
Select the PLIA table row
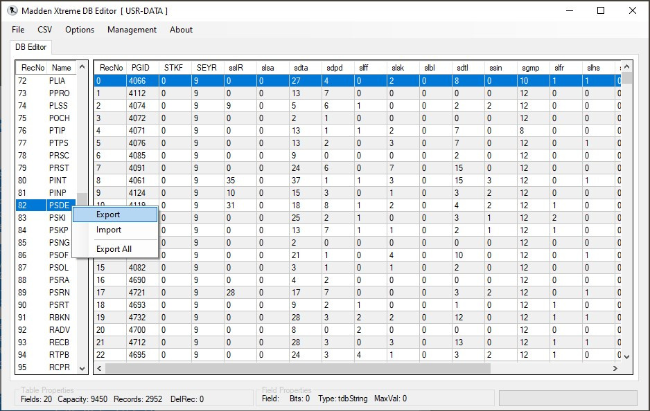coord(46,81)
